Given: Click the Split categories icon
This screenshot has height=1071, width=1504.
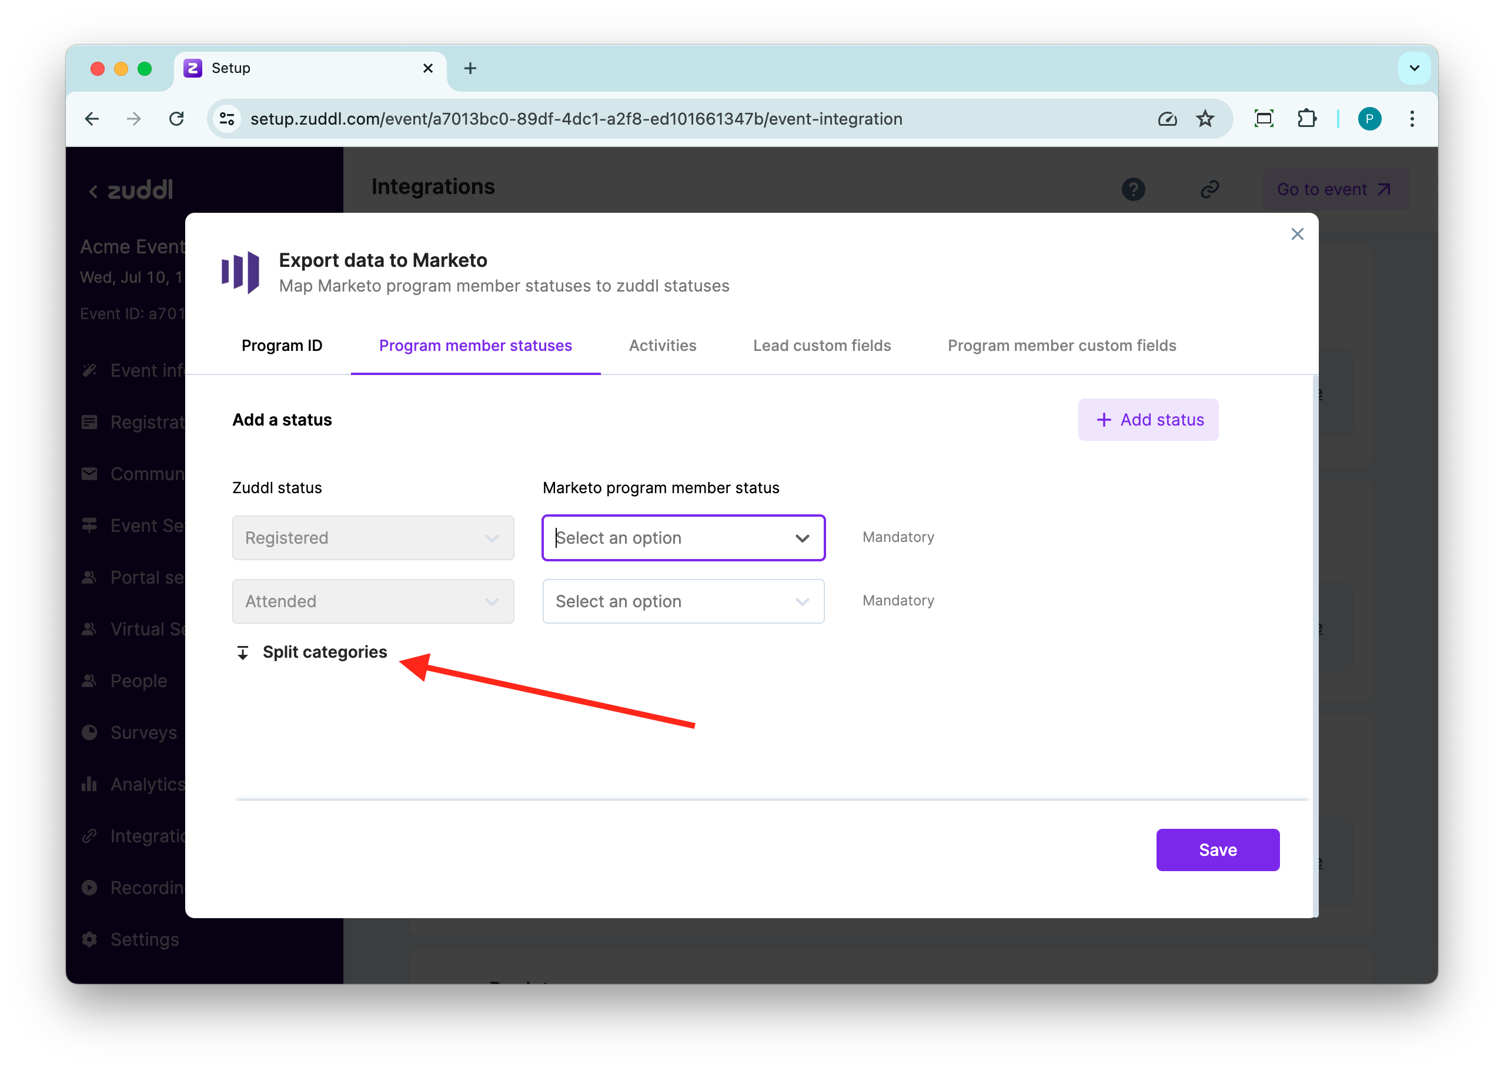Looking at the screenshot, I should [243, 652].
